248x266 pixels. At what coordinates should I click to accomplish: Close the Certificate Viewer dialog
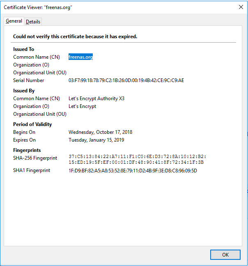coord(241,7)
